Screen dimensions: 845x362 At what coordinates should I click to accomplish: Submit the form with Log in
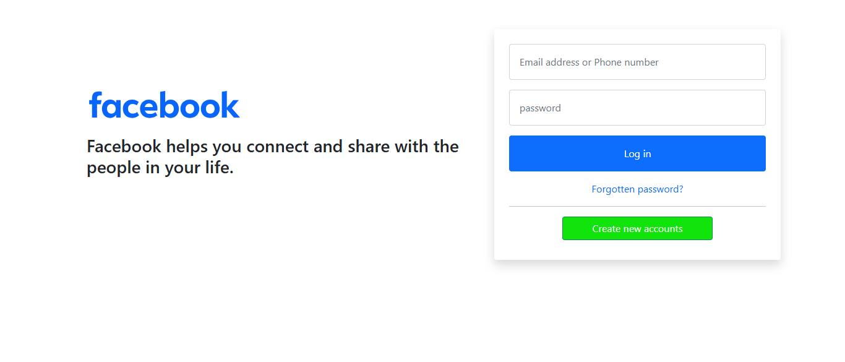[637, 153]
